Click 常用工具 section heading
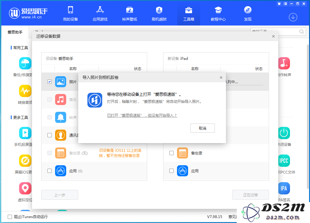The width and height of the screenshot is (310, 223). [21, 48]
